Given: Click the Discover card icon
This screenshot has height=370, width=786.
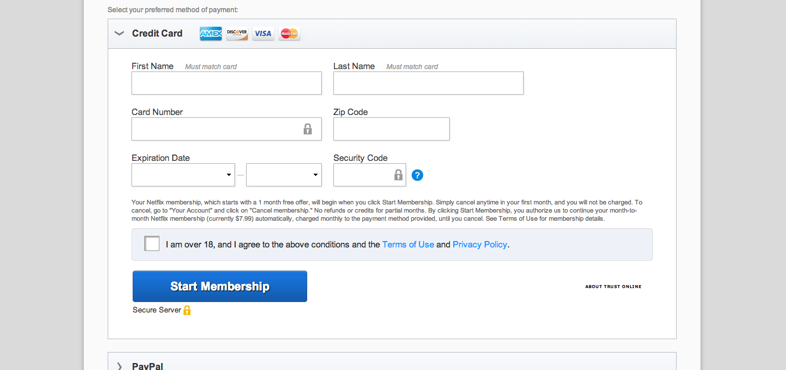Looking at the screenshot, I should (x=237, y=34).
